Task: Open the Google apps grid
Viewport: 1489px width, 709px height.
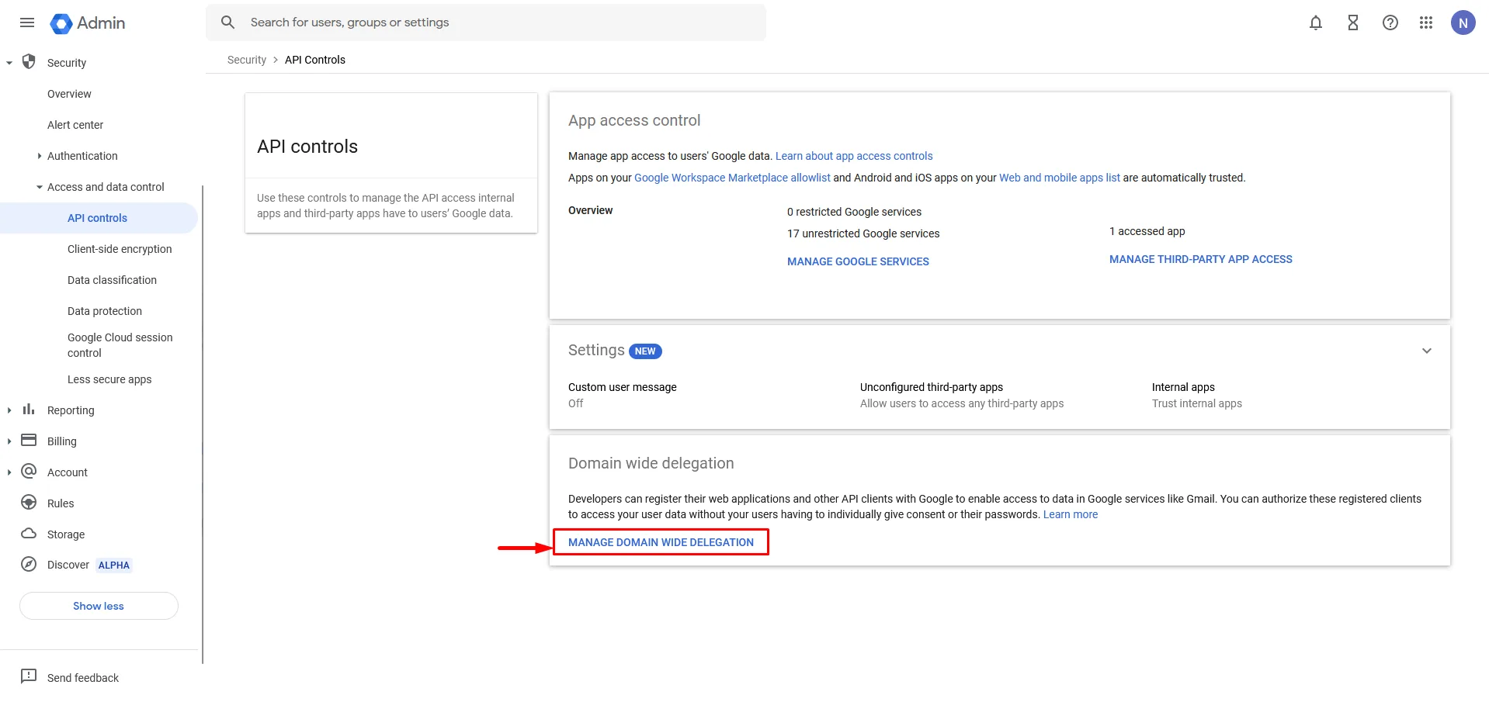Action: (x=1426, y=22)
